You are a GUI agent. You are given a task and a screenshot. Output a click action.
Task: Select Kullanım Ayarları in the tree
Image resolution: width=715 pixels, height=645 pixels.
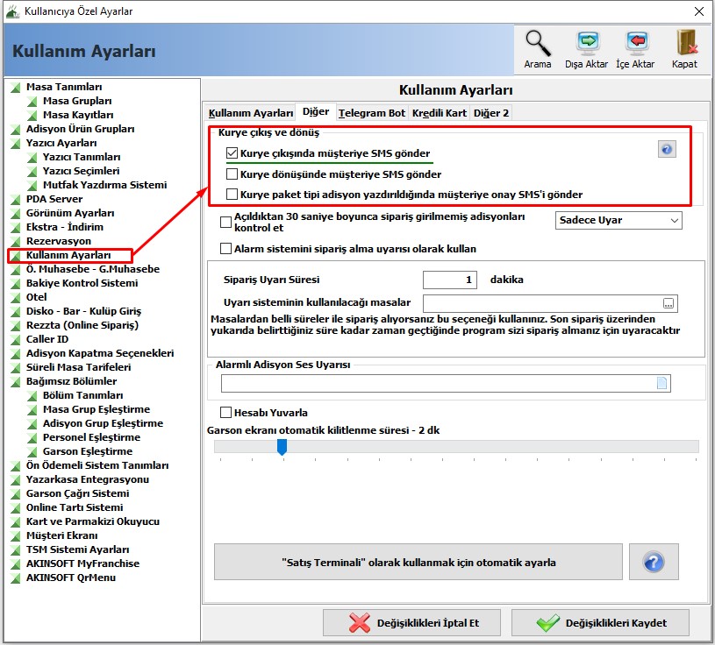pos(68,255)
